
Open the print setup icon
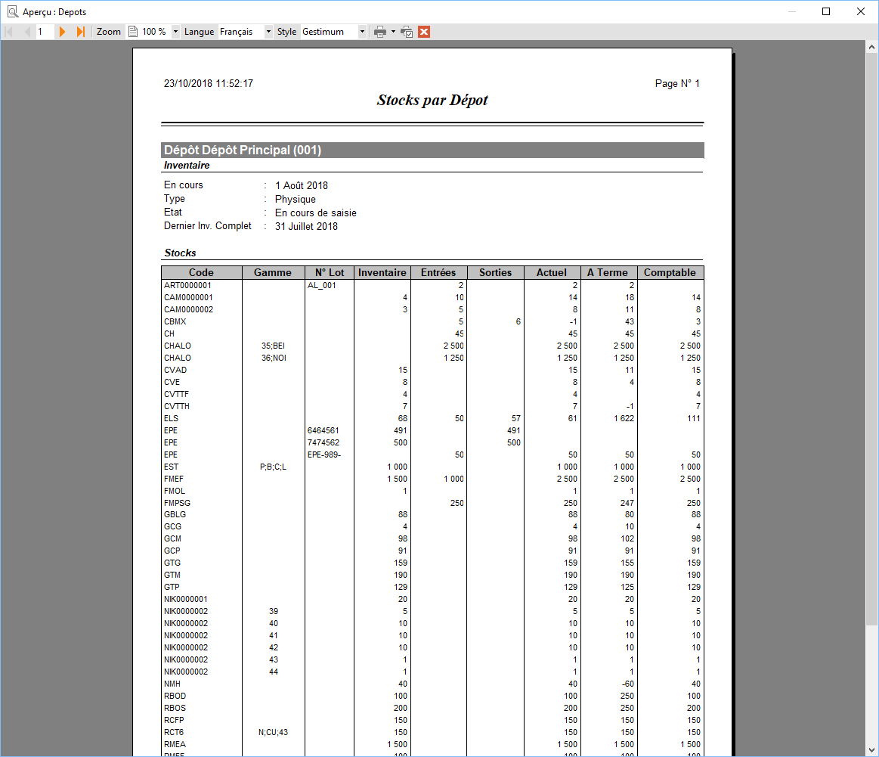coord(407,32)
